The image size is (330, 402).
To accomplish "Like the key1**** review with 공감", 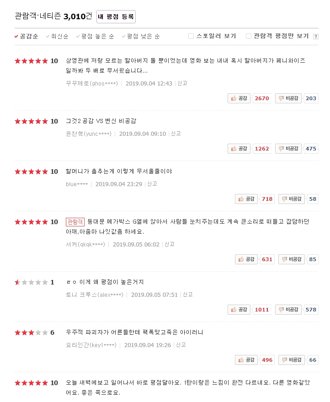I will (246, 360).
